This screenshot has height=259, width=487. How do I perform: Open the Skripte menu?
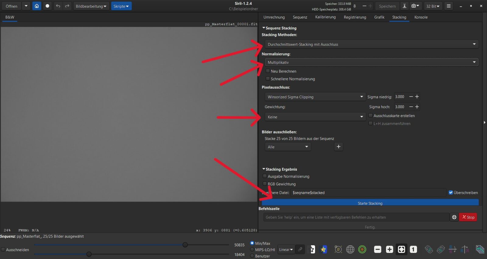[x=121, y=6]
